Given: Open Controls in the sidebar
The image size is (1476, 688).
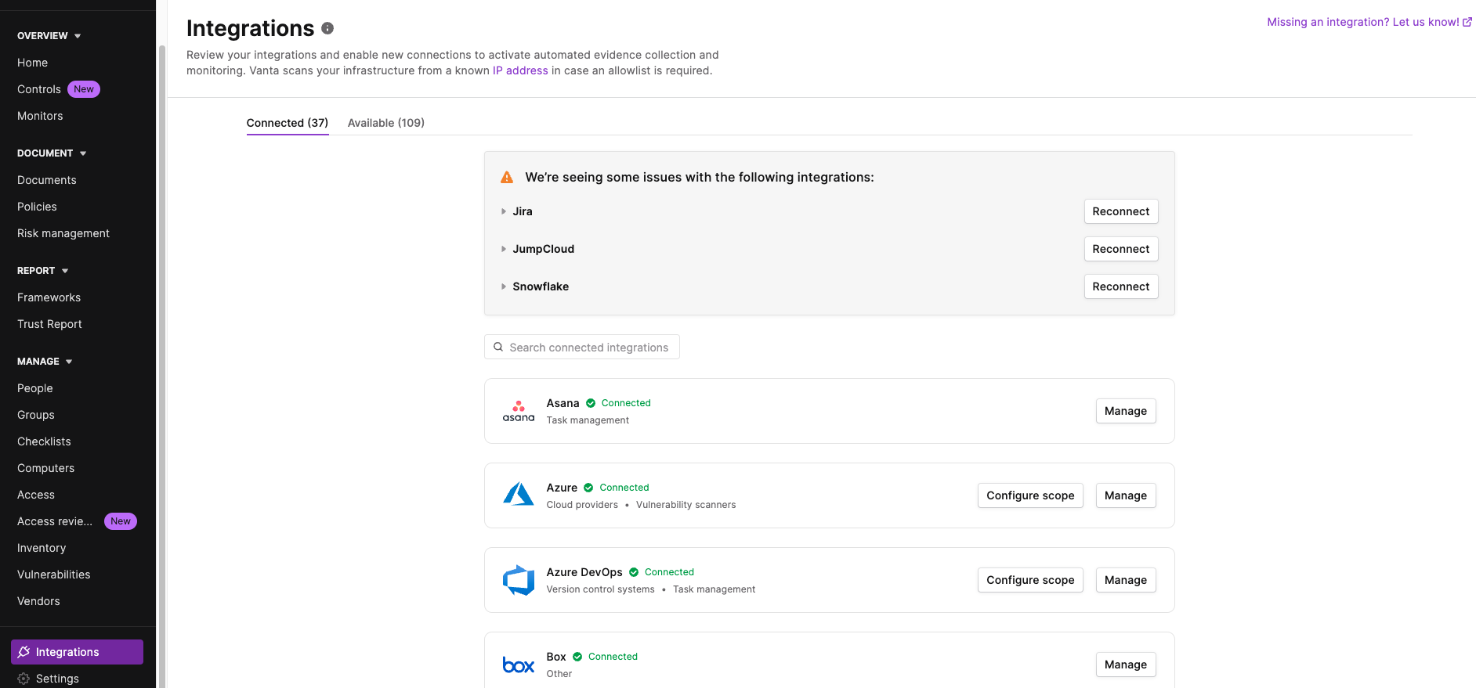Looking at the screenshot, I should click(39, 89).
